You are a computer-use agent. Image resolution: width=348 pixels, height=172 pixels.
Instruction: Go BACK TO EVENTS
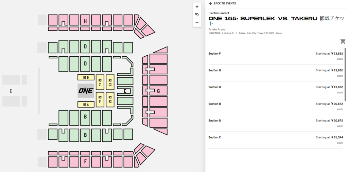222,3
